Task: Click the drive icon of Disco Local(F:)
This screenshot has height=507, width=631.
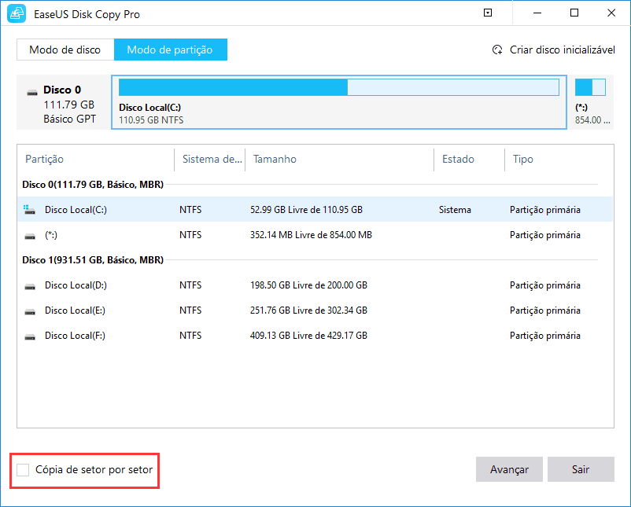Action: (x=30, y=336)
